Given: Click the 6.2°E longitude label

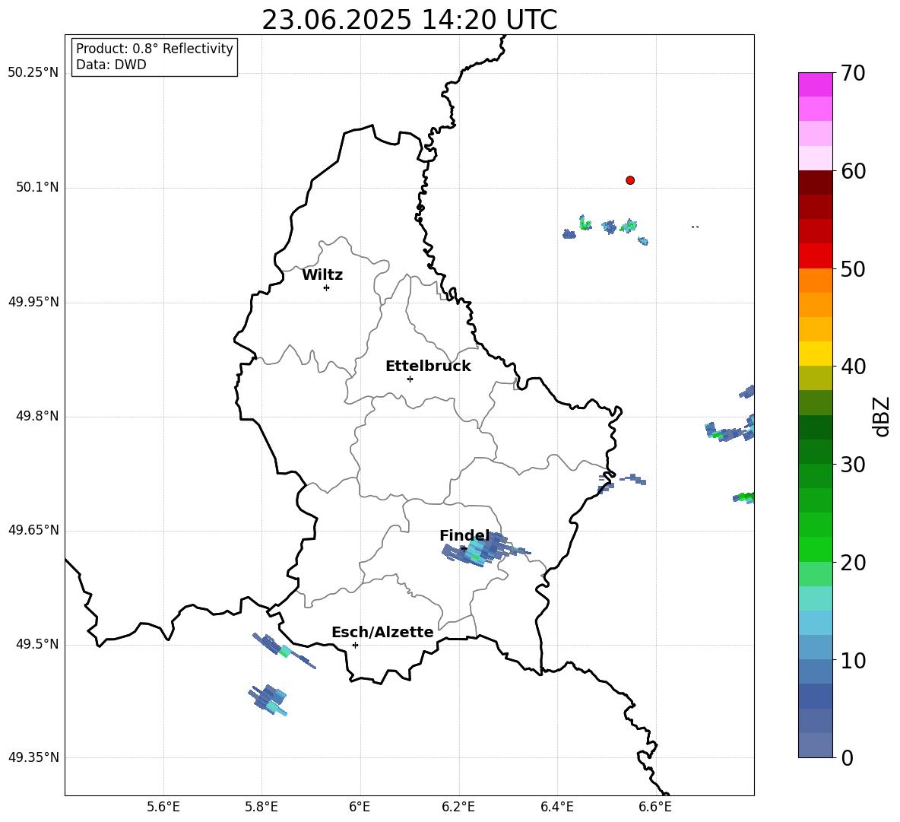Looking at the screenshot, I should click(x=458, y=807).
